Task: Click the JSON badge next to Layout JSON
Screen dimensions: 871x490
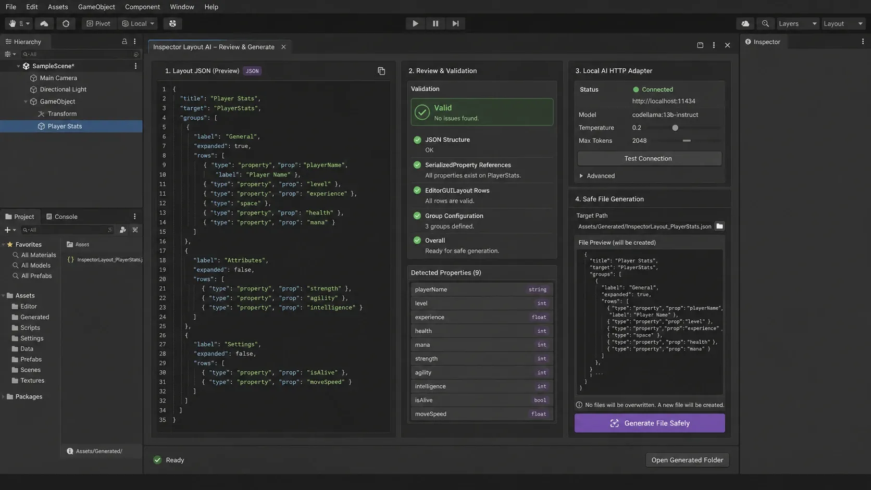Action: (252, 71)
